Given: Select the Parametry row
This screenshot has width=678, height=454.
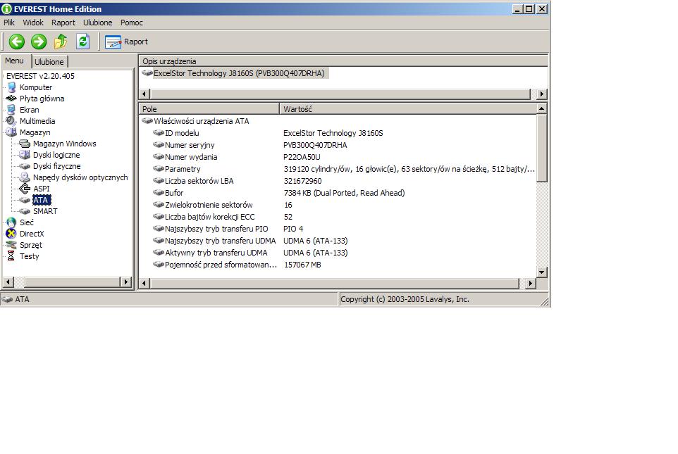Looking at the screenshot, I should pos(338,169).
